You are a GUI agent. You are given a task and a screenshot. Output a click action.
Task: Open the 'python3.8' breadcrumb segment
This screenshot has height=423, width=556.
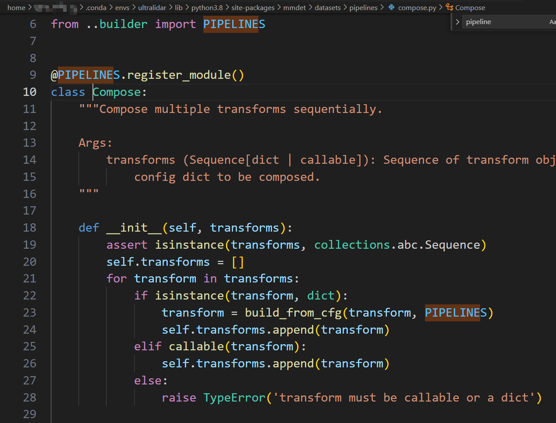(x=207, y=7)
